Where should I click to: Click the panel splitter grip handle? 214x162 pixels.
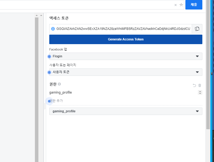tap(45, 106)
